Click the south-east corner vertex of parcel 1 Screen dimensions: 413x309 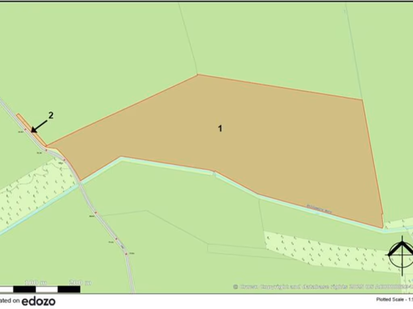382,228
